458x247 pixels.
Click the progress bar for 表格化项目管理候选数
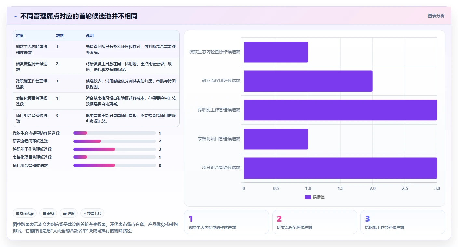click(114, 157)
